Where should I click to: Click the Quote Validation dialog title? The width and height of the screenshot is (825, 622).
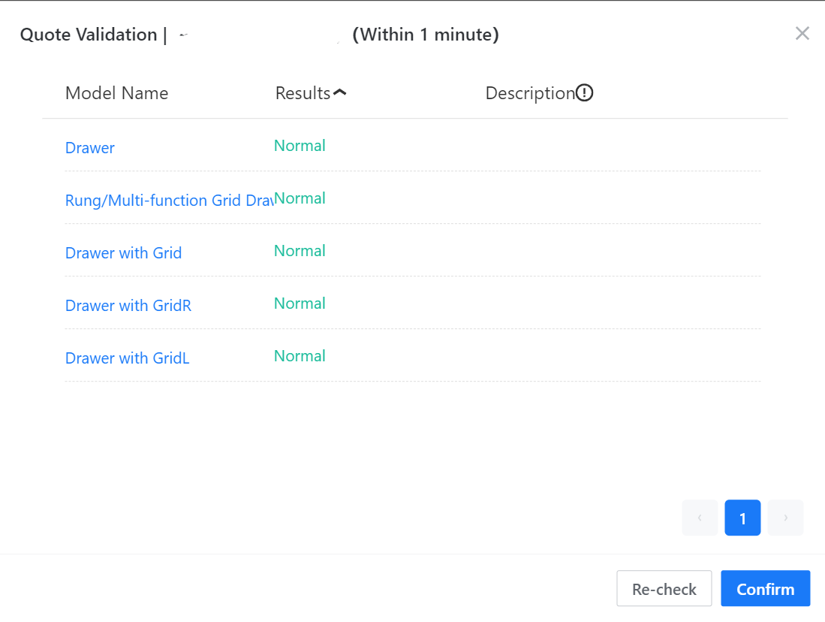click(88, 35)
